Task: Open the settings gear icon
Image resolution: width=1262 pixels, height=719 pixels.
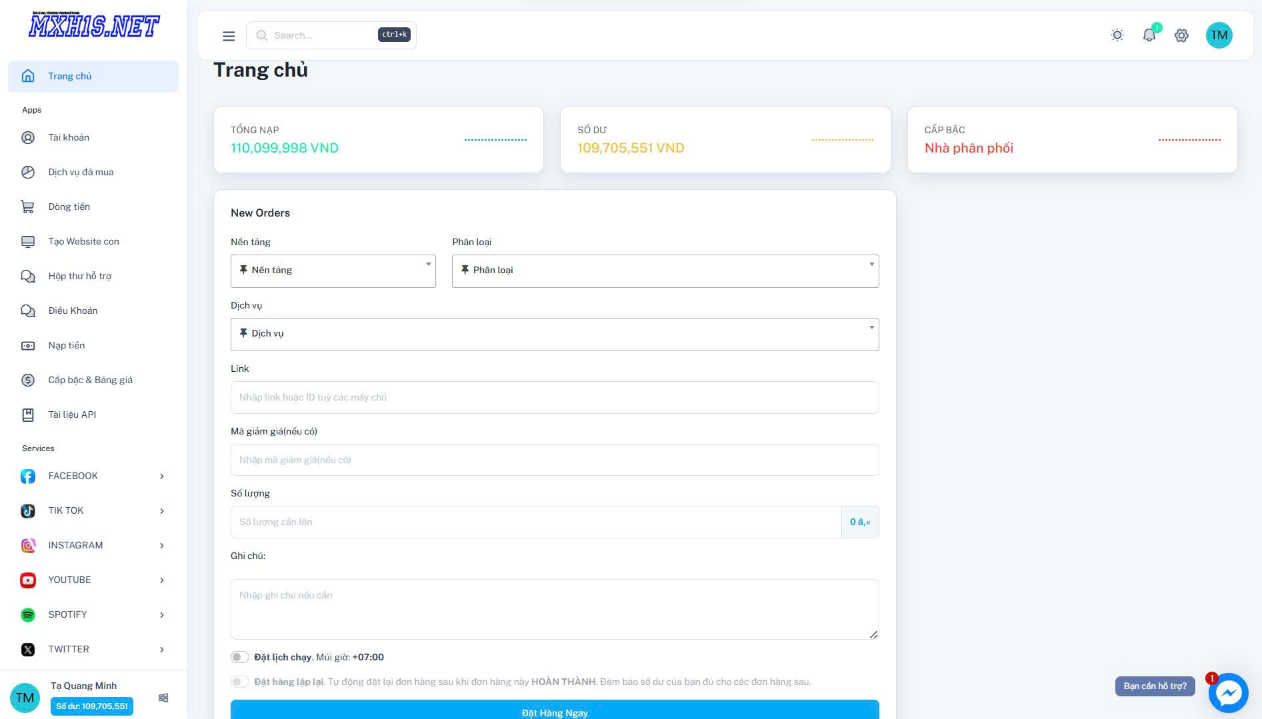Action: (1181, 35)
